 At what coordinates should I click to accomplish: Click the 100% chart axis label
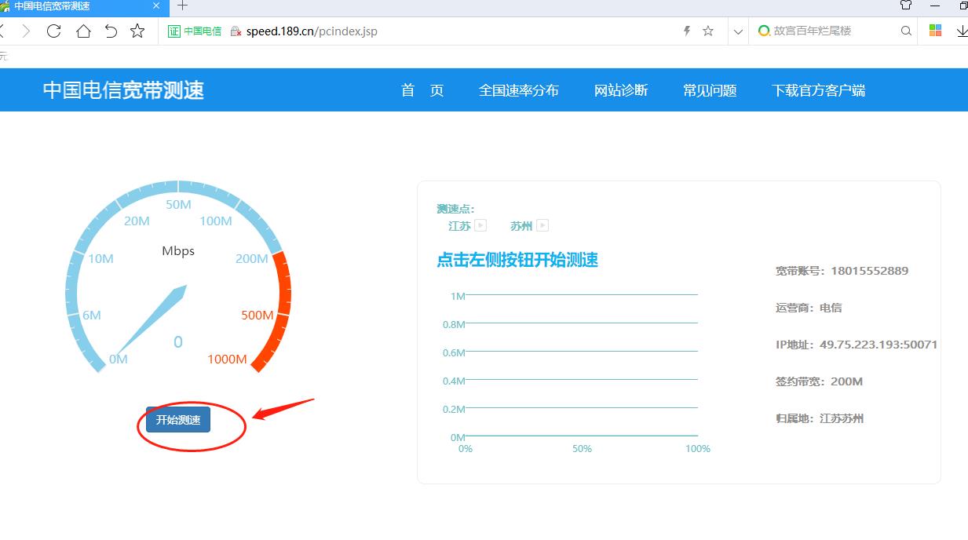[698, 449]
